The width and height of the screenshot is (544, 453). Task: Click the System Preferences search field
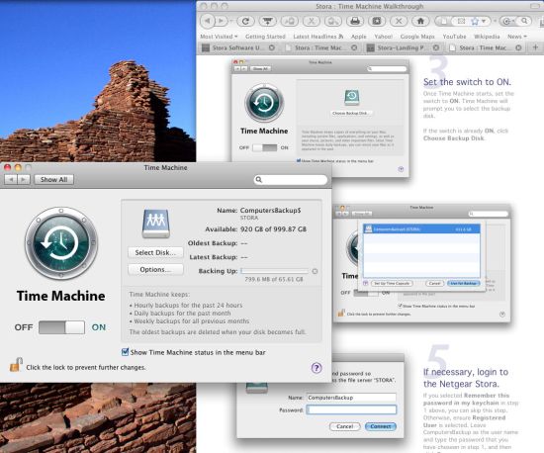291,180
